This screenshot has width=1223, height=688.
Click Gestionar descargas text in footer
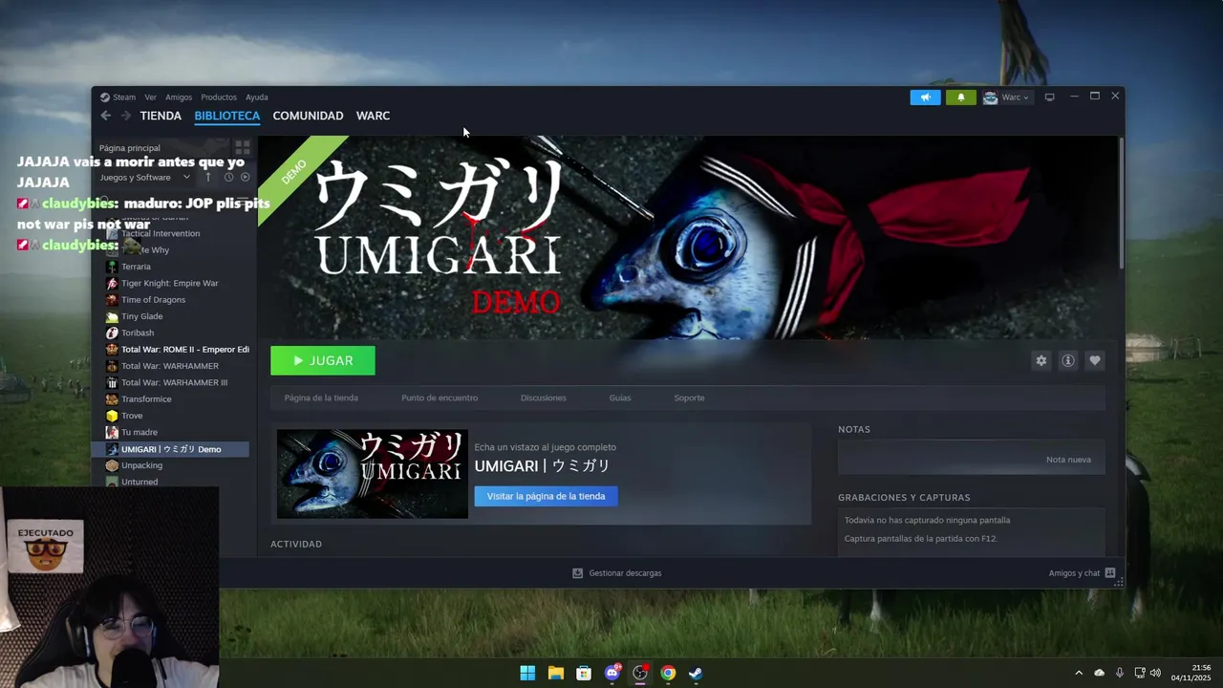(x=625, y=573)
